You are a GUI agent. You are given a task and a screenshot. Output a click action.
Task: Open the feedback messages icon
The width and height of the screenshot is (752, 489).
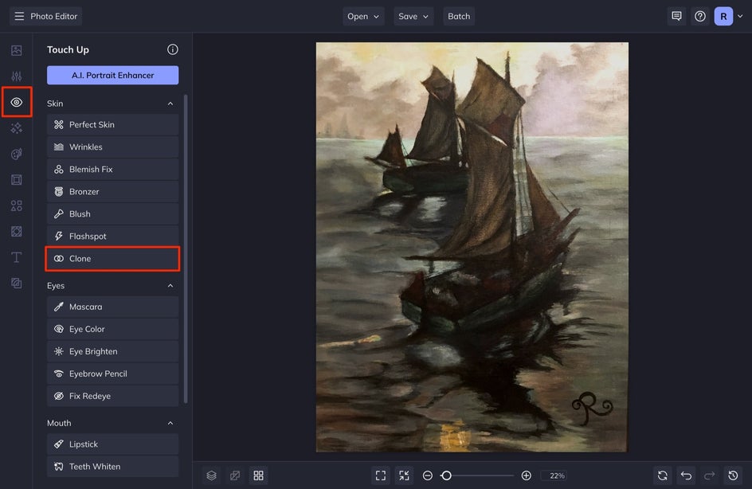point(676,16)
